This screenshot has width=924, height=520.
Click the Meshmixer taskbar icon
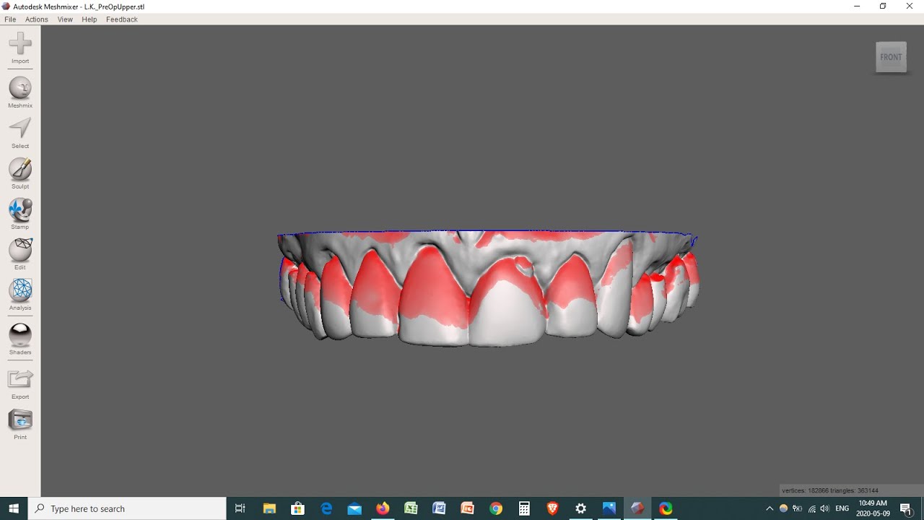click(637, 508)
